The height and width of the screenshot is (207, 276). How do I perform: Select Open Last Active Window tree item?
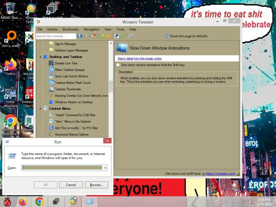[x=71, y=76]
